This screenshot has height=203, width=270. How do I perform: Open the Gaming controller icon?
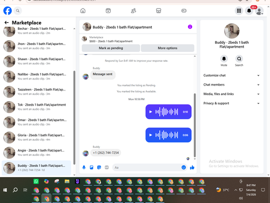(x=184, y=11)
